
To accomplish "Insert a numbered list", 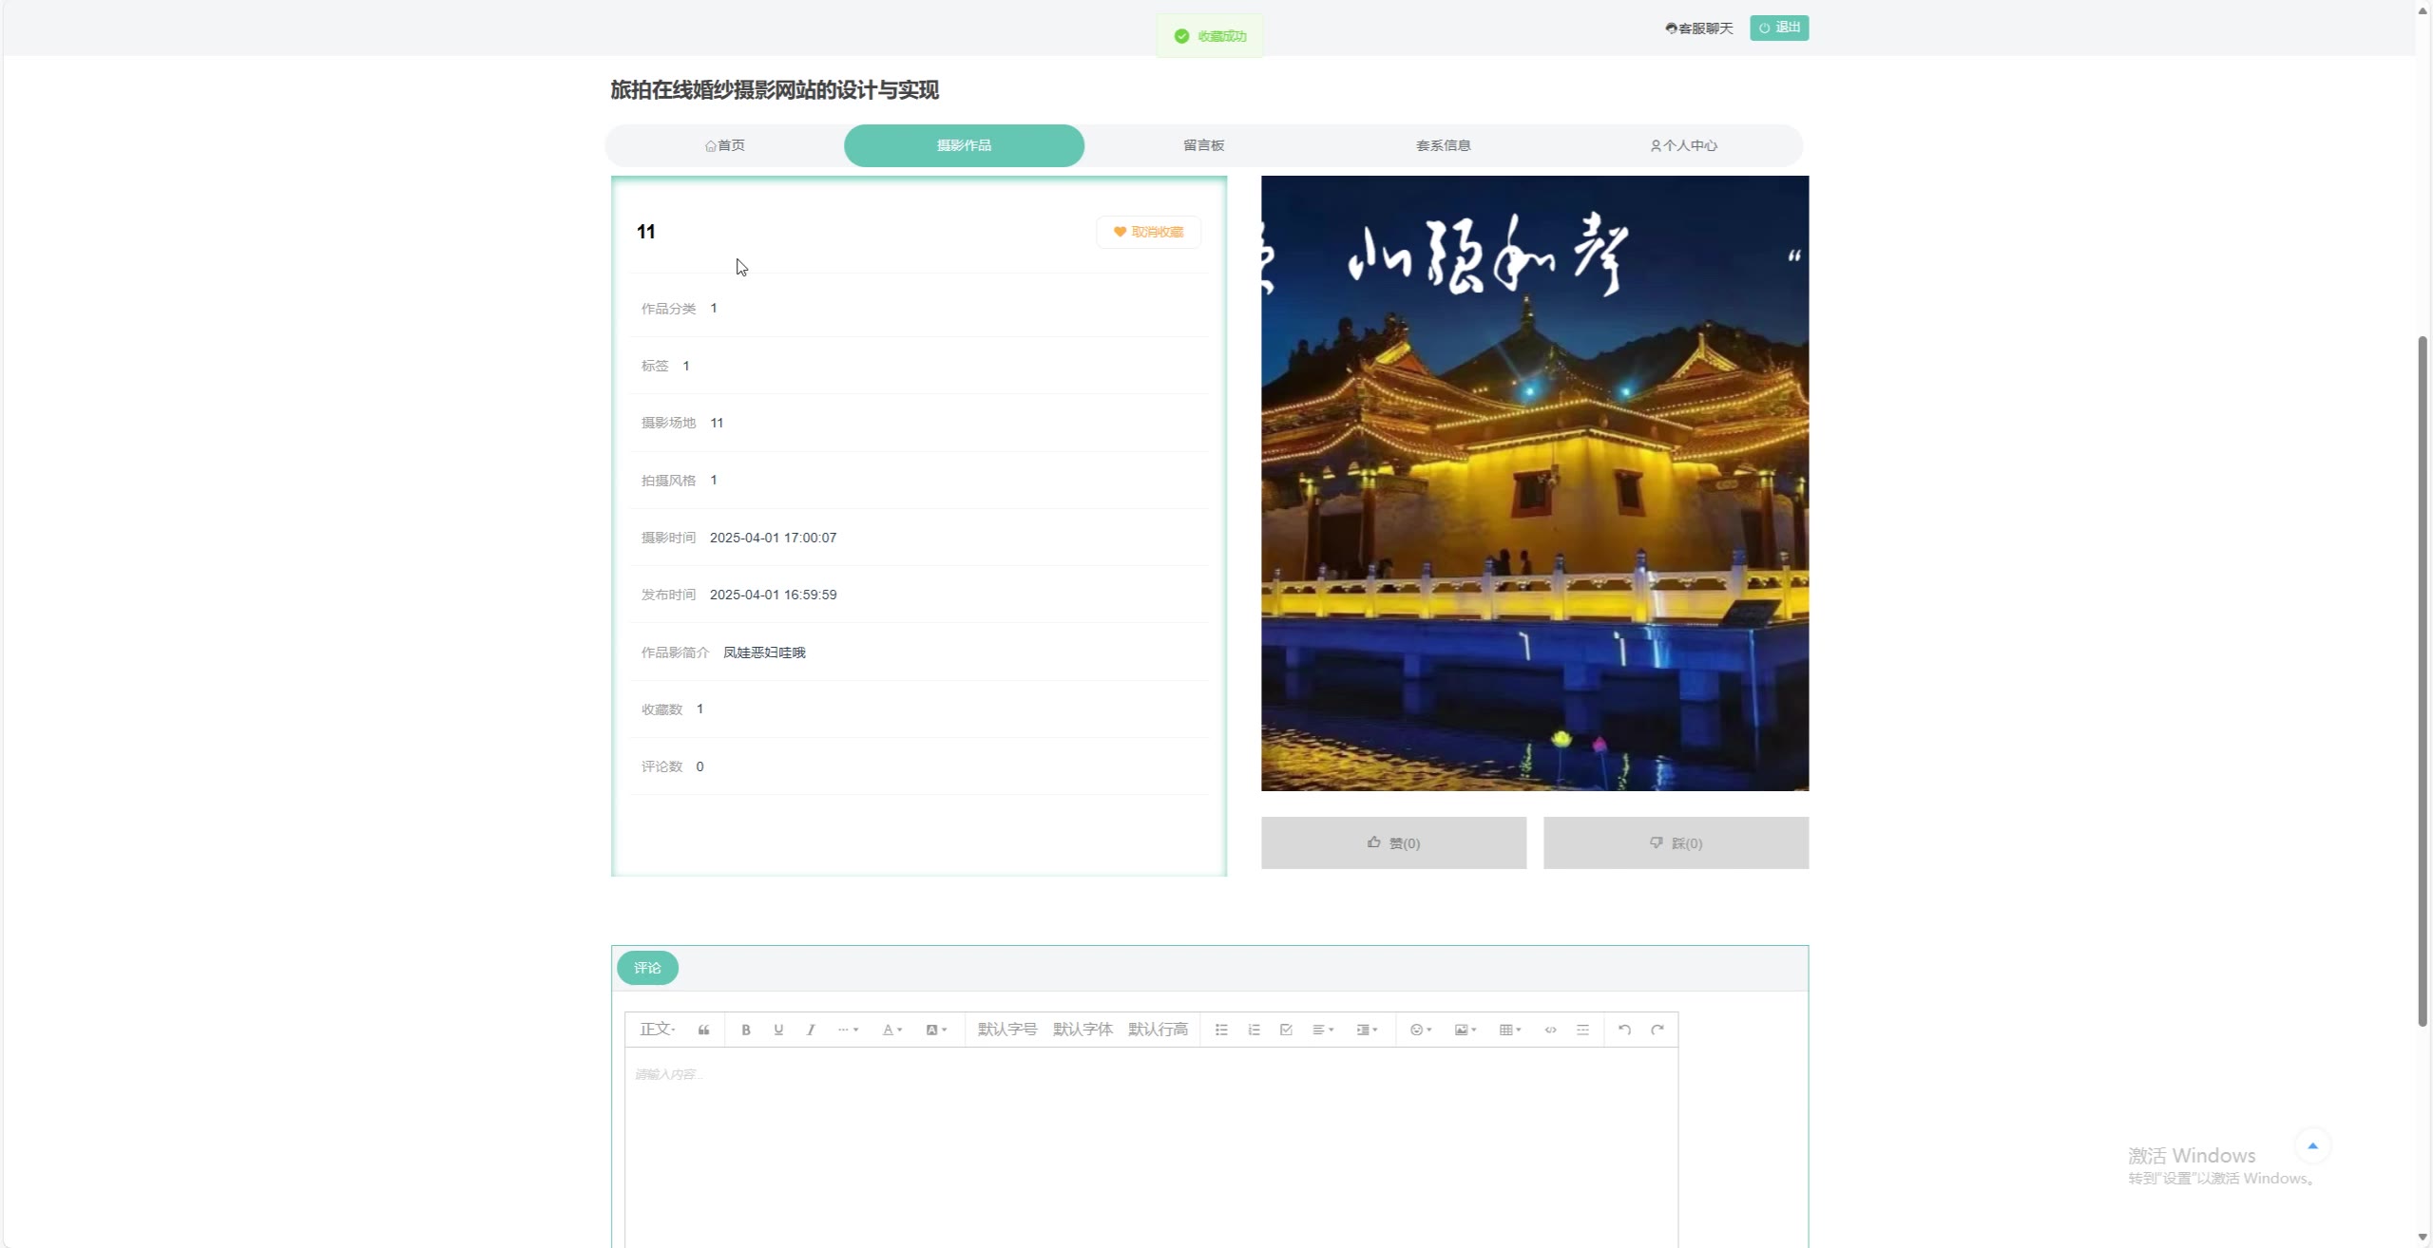I will click(x=1254, y=1030).
